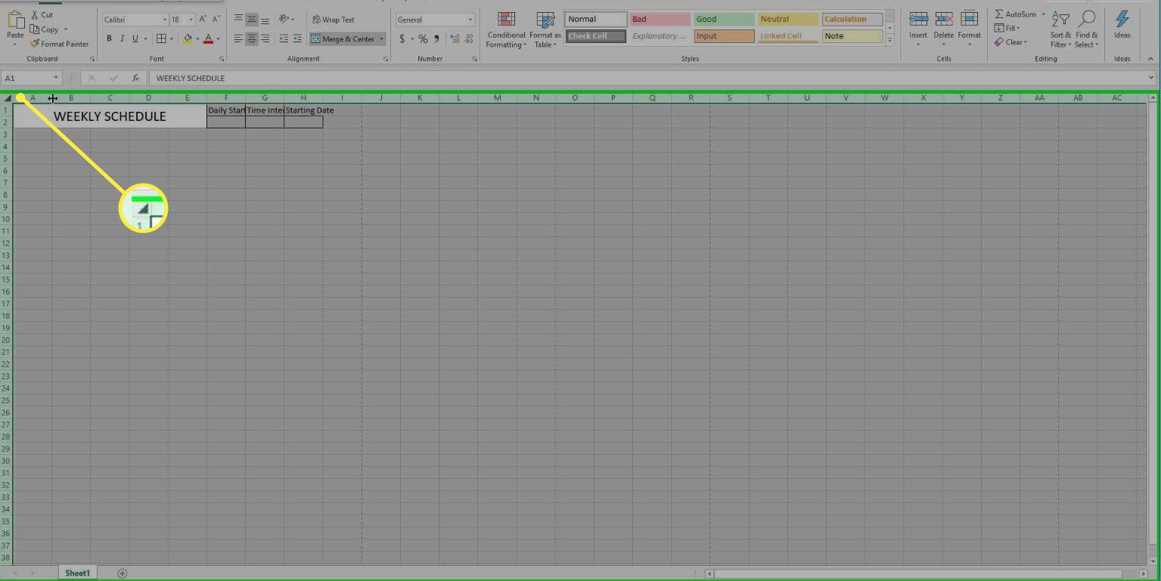Viewport: 1161px width, 581px height.
Task: Open the Font group dialog launcher
Action: point(222,59)
